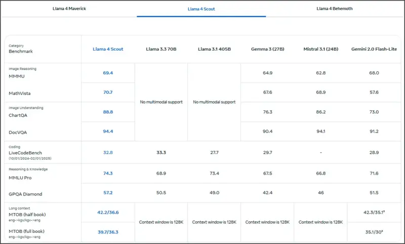Click Llama 4 Scout MMLU Pro score 74.3
The image size is (405, 244).
pyautogui.click(x=108, y=173)
